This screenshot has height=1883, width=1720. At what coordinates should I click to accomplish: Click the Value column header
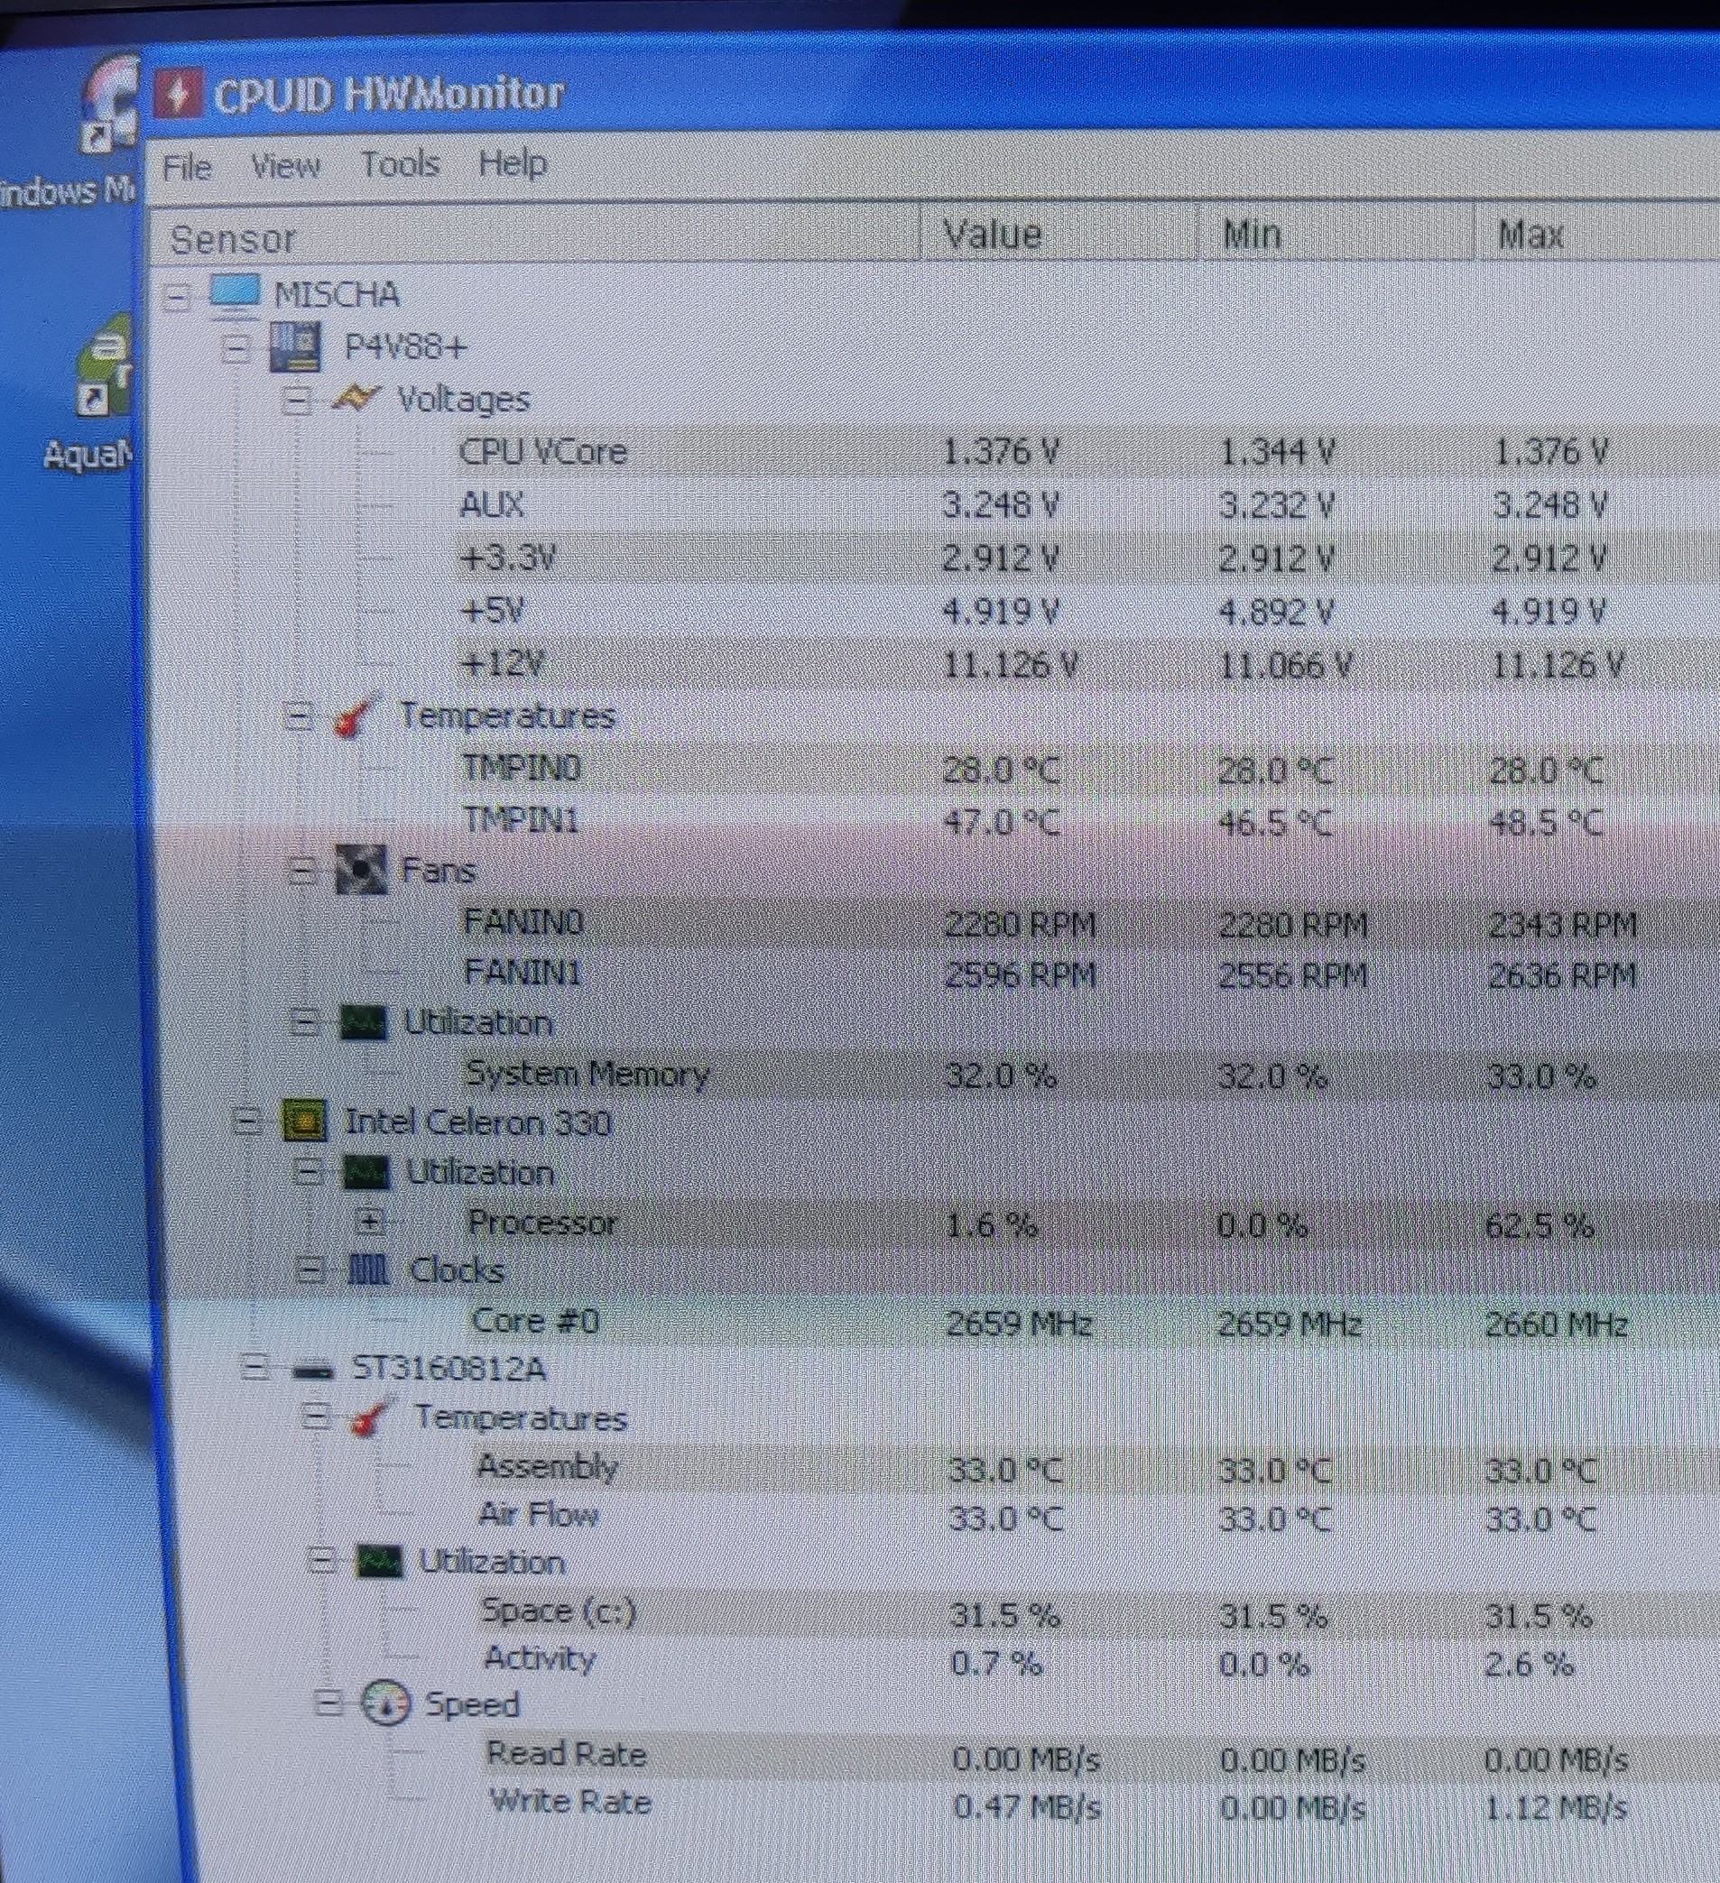click(1059, 233)
